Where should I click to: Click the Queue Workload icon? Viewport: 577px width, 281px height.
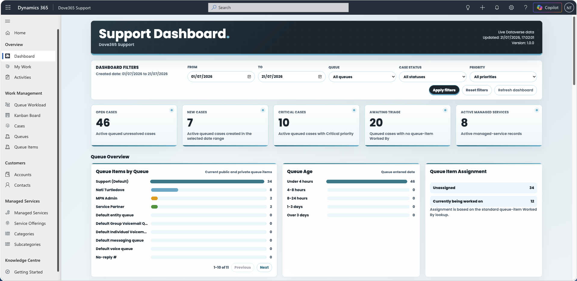pos(8,105)
